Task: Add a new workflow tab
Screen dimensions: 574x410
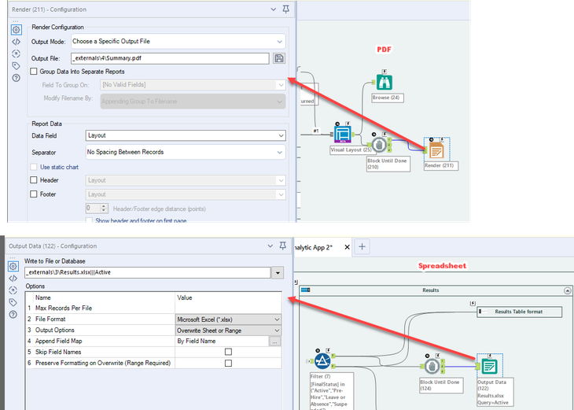Action: coord(362,247)
